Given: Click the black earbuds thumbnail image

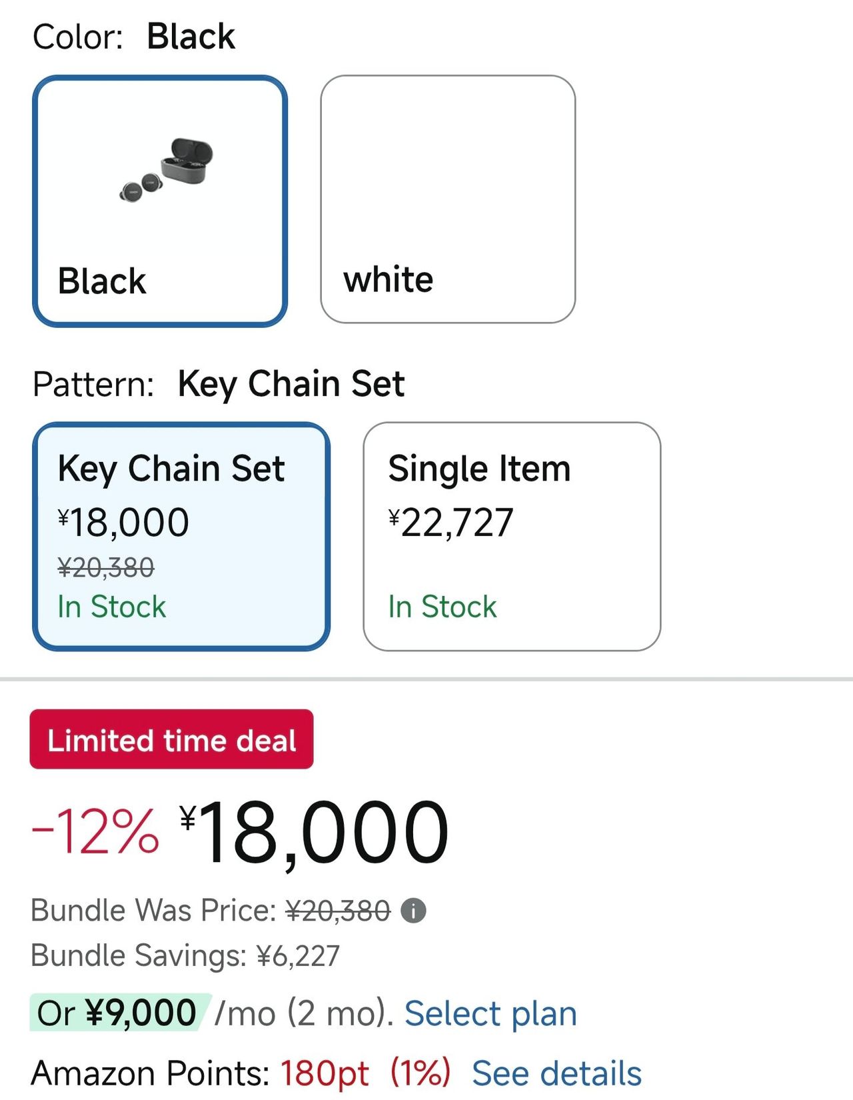Looking at the screenshot, I should tap(167, 170).
